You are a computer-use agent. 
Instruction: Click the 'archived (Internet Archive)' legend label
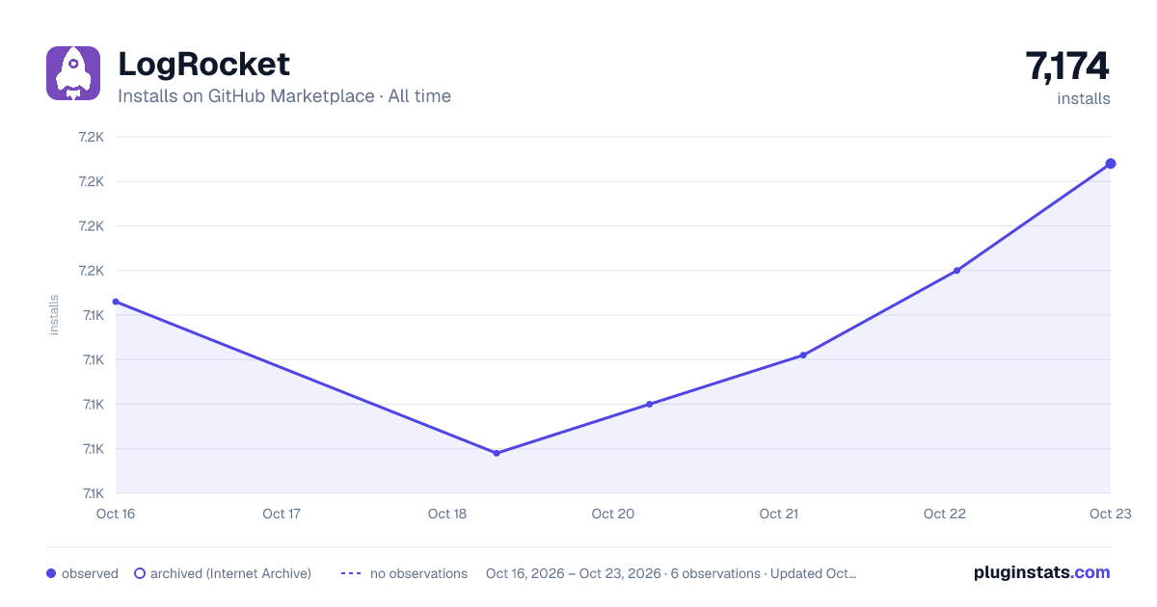[x=230, y=573]
